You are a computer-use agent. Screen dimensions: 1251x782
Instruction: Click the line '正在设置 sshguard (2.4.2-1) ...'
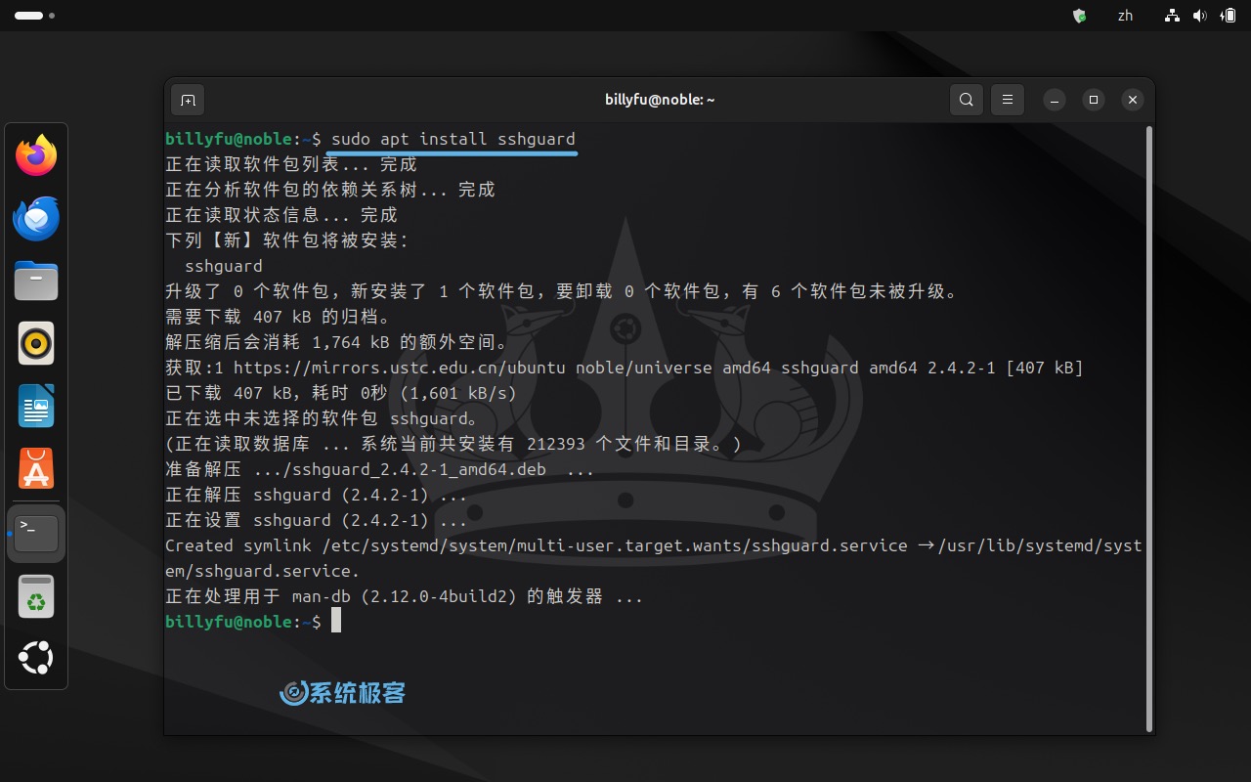click(316, 520)
